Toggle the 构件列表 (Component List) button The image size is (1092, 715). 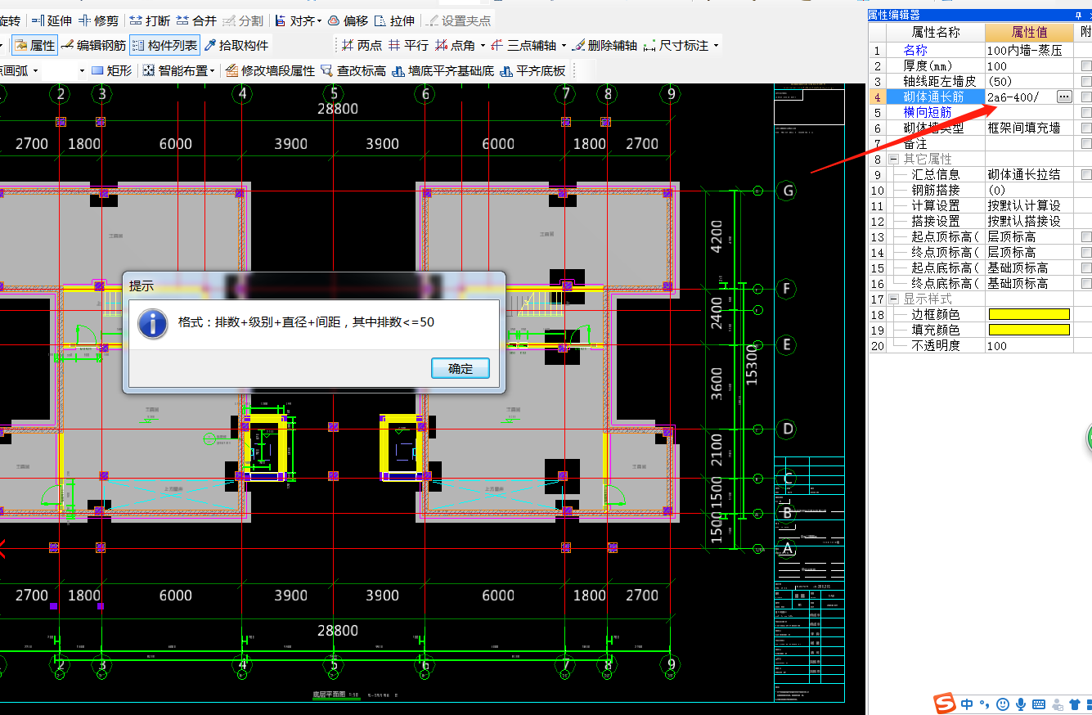pos(164,46)
